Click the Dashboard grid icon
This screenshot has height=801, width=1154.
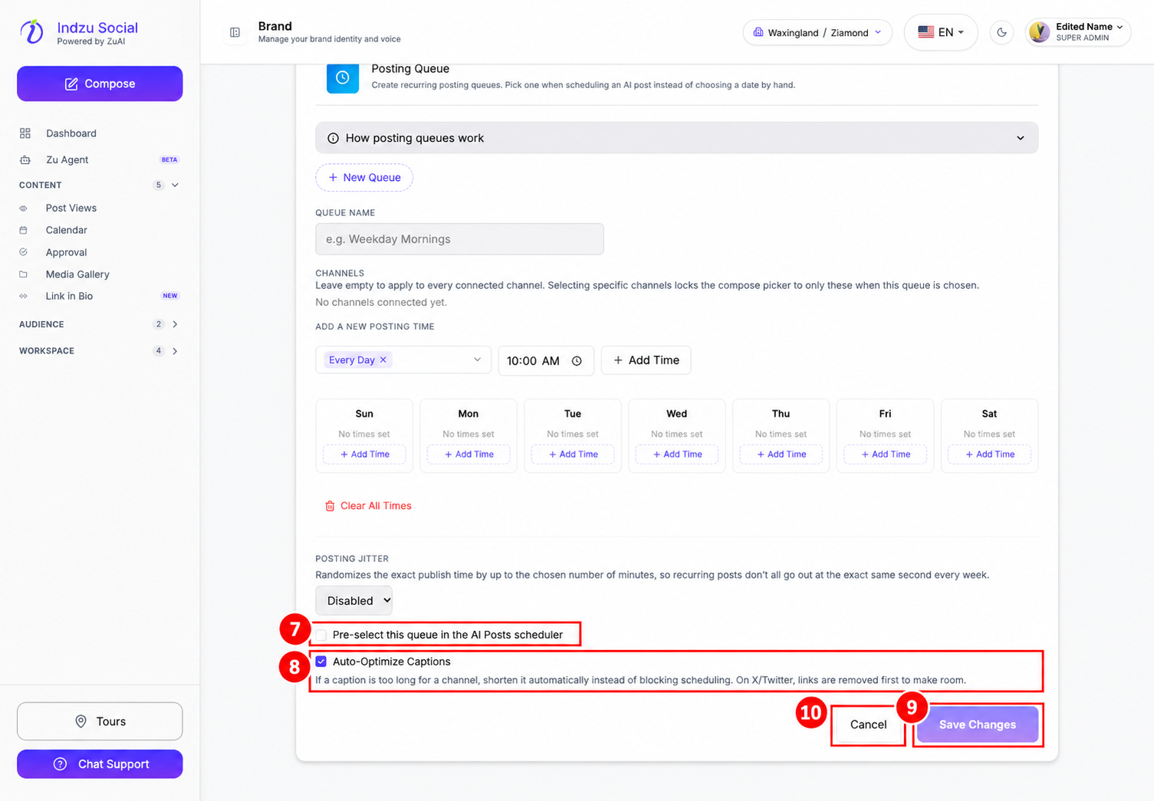[x=25, y=133]
